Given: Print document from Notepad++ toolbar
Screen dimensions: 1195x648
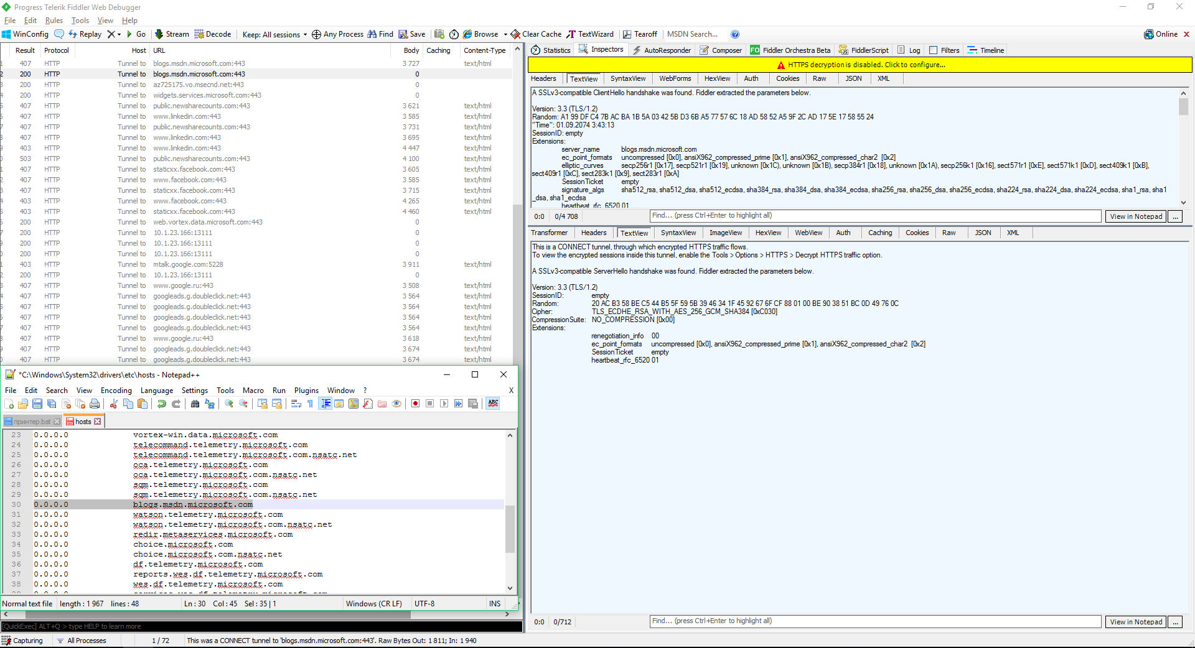Looking at the screenshot, I should 95,404.
